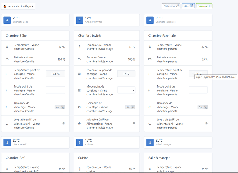This screenshot has width=238, height=173.
Task: Open the Gestion du chauffage menu
Action: (x=18, y=6)
